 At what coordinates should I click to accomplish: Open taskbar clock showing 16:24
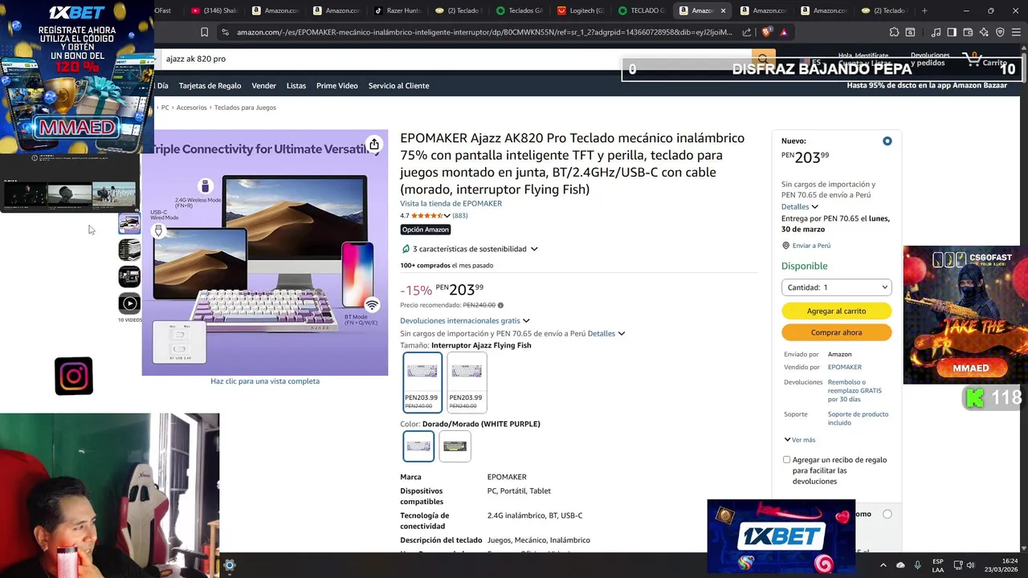click(x=1003, y=565)
